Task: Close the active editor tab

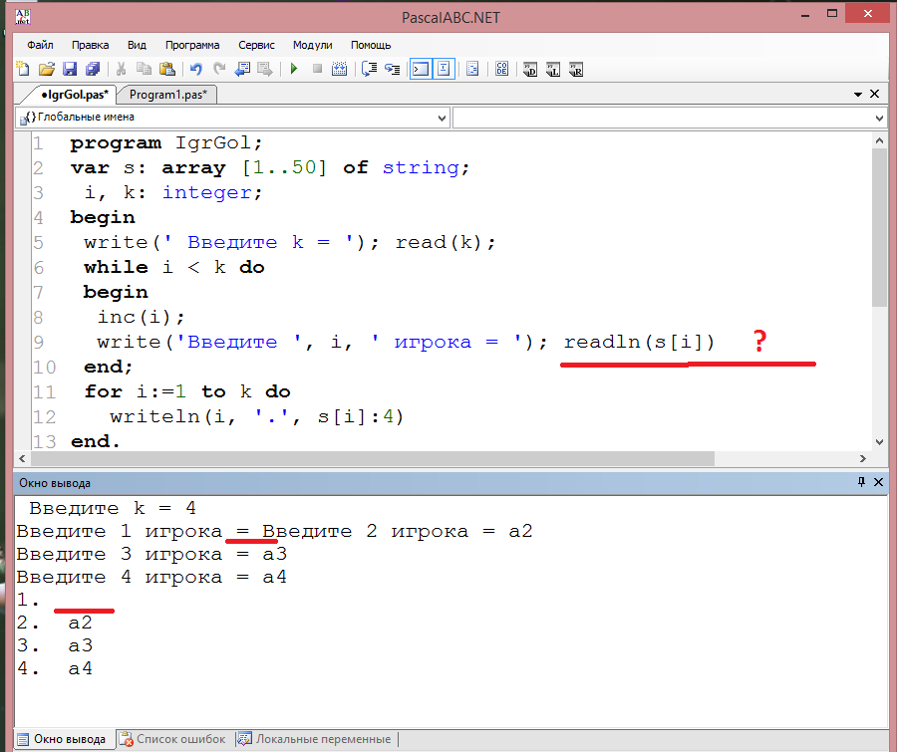Action: tap(875, 94)
